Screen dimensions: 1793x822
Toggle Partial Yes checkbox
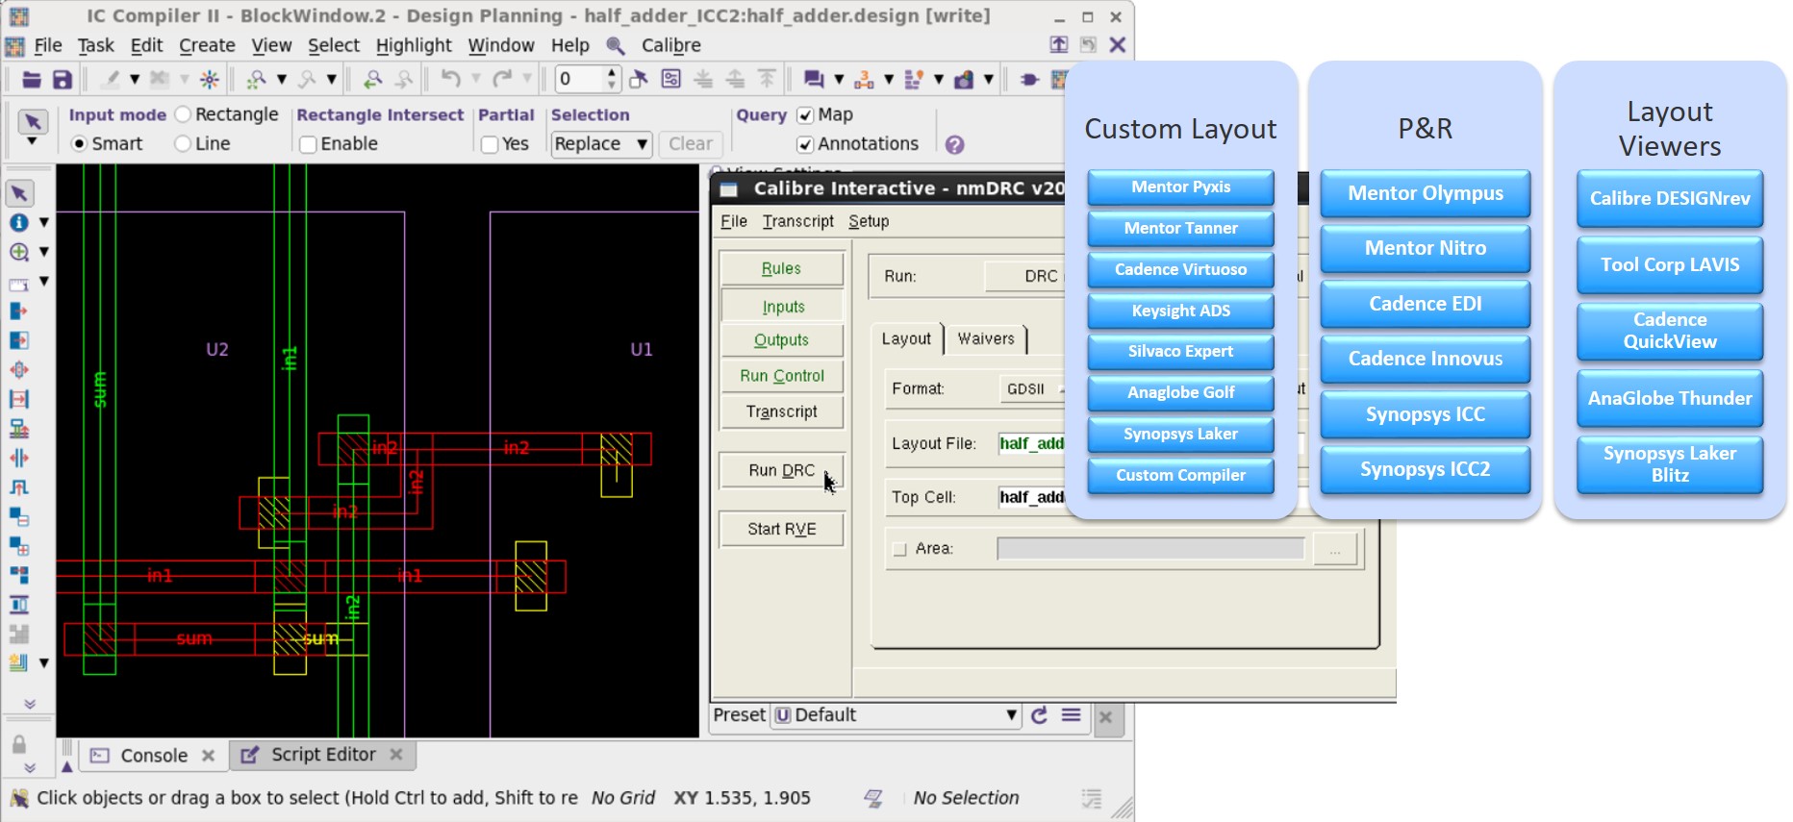coord(490,144)
